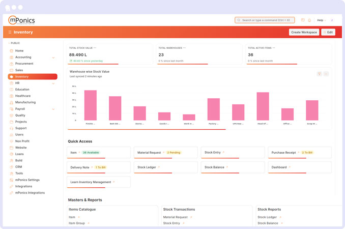Viewport: 345px width, 229px height.
Task: Click the Procurement sidebar icon
Action: 11,64
